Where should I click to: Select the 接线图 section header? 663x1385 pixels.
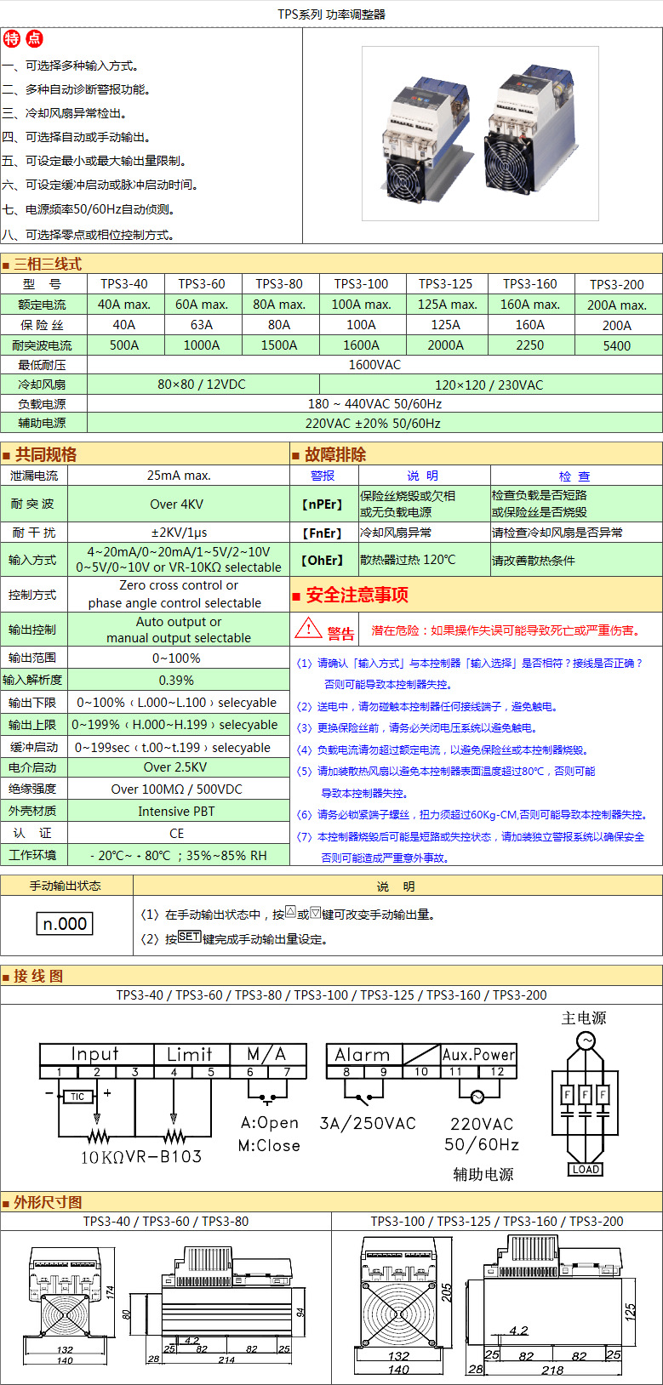coord(38,976)
